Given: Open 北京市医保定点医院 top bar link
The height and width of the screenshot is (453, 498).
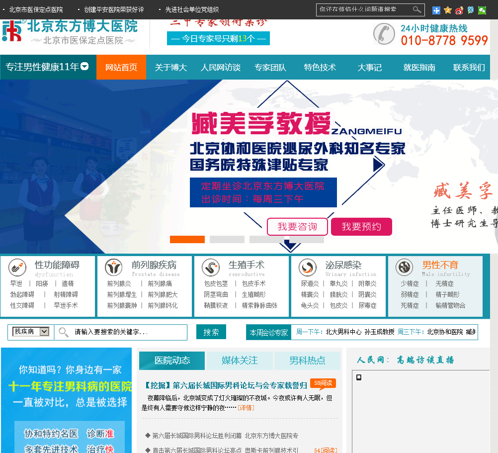Looking at the screenshot, I should click(36, 9).
